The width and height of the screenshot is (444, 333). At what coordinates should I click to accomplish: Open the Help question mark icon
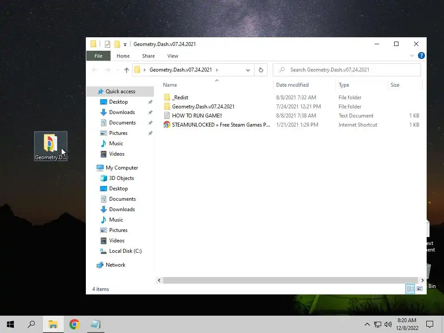421,55
